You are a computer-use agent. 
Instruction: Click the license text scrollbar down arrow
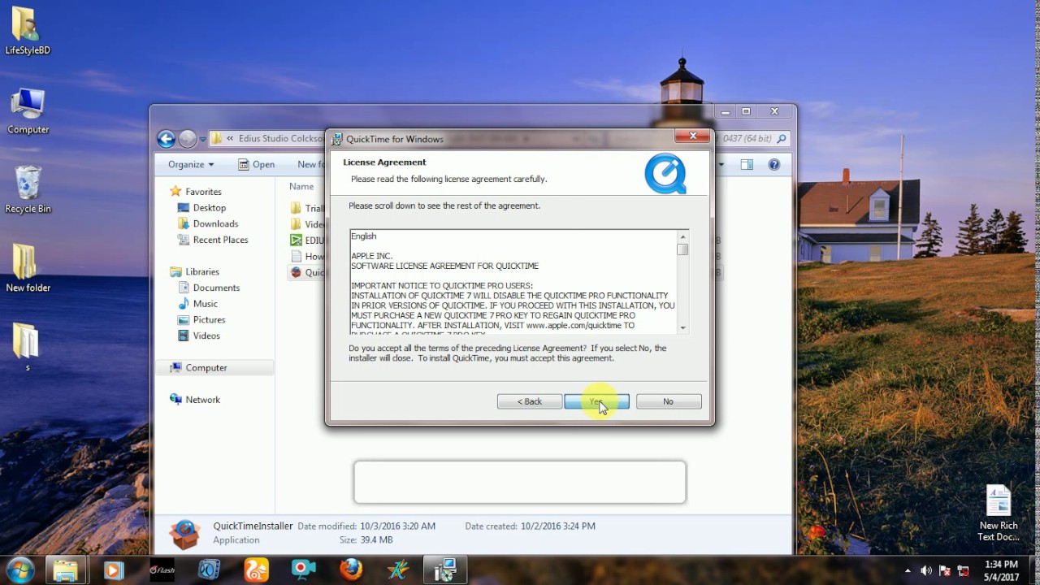pyautogui.click(x=682, y=327)
